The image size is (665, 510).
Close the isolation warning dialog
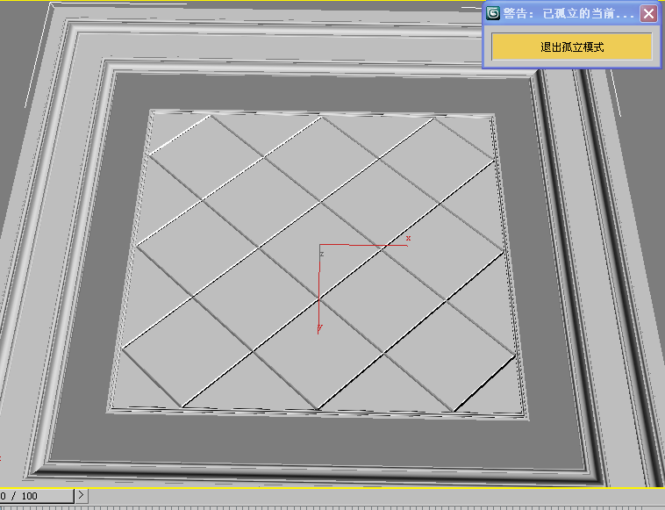tap(648, 13)
